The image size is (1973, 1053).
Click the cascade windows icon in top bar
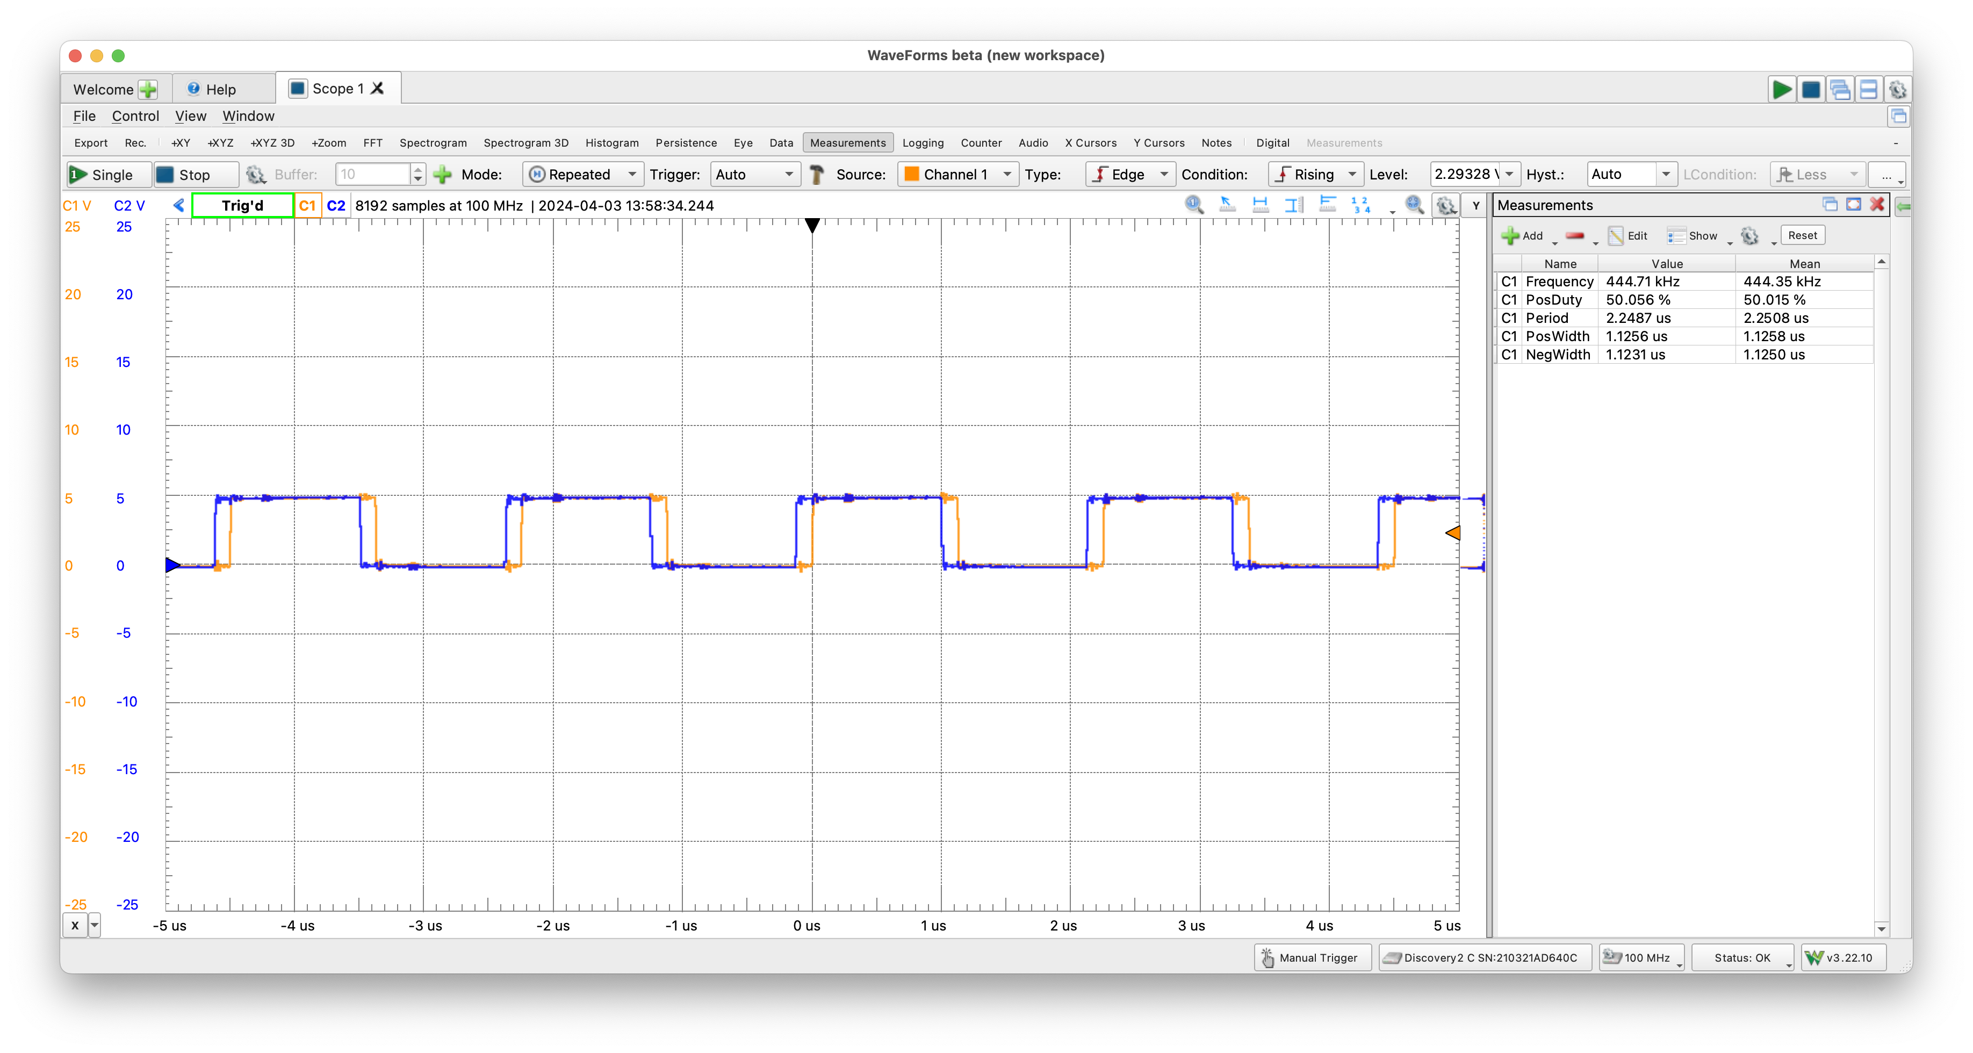[1840, 90]
